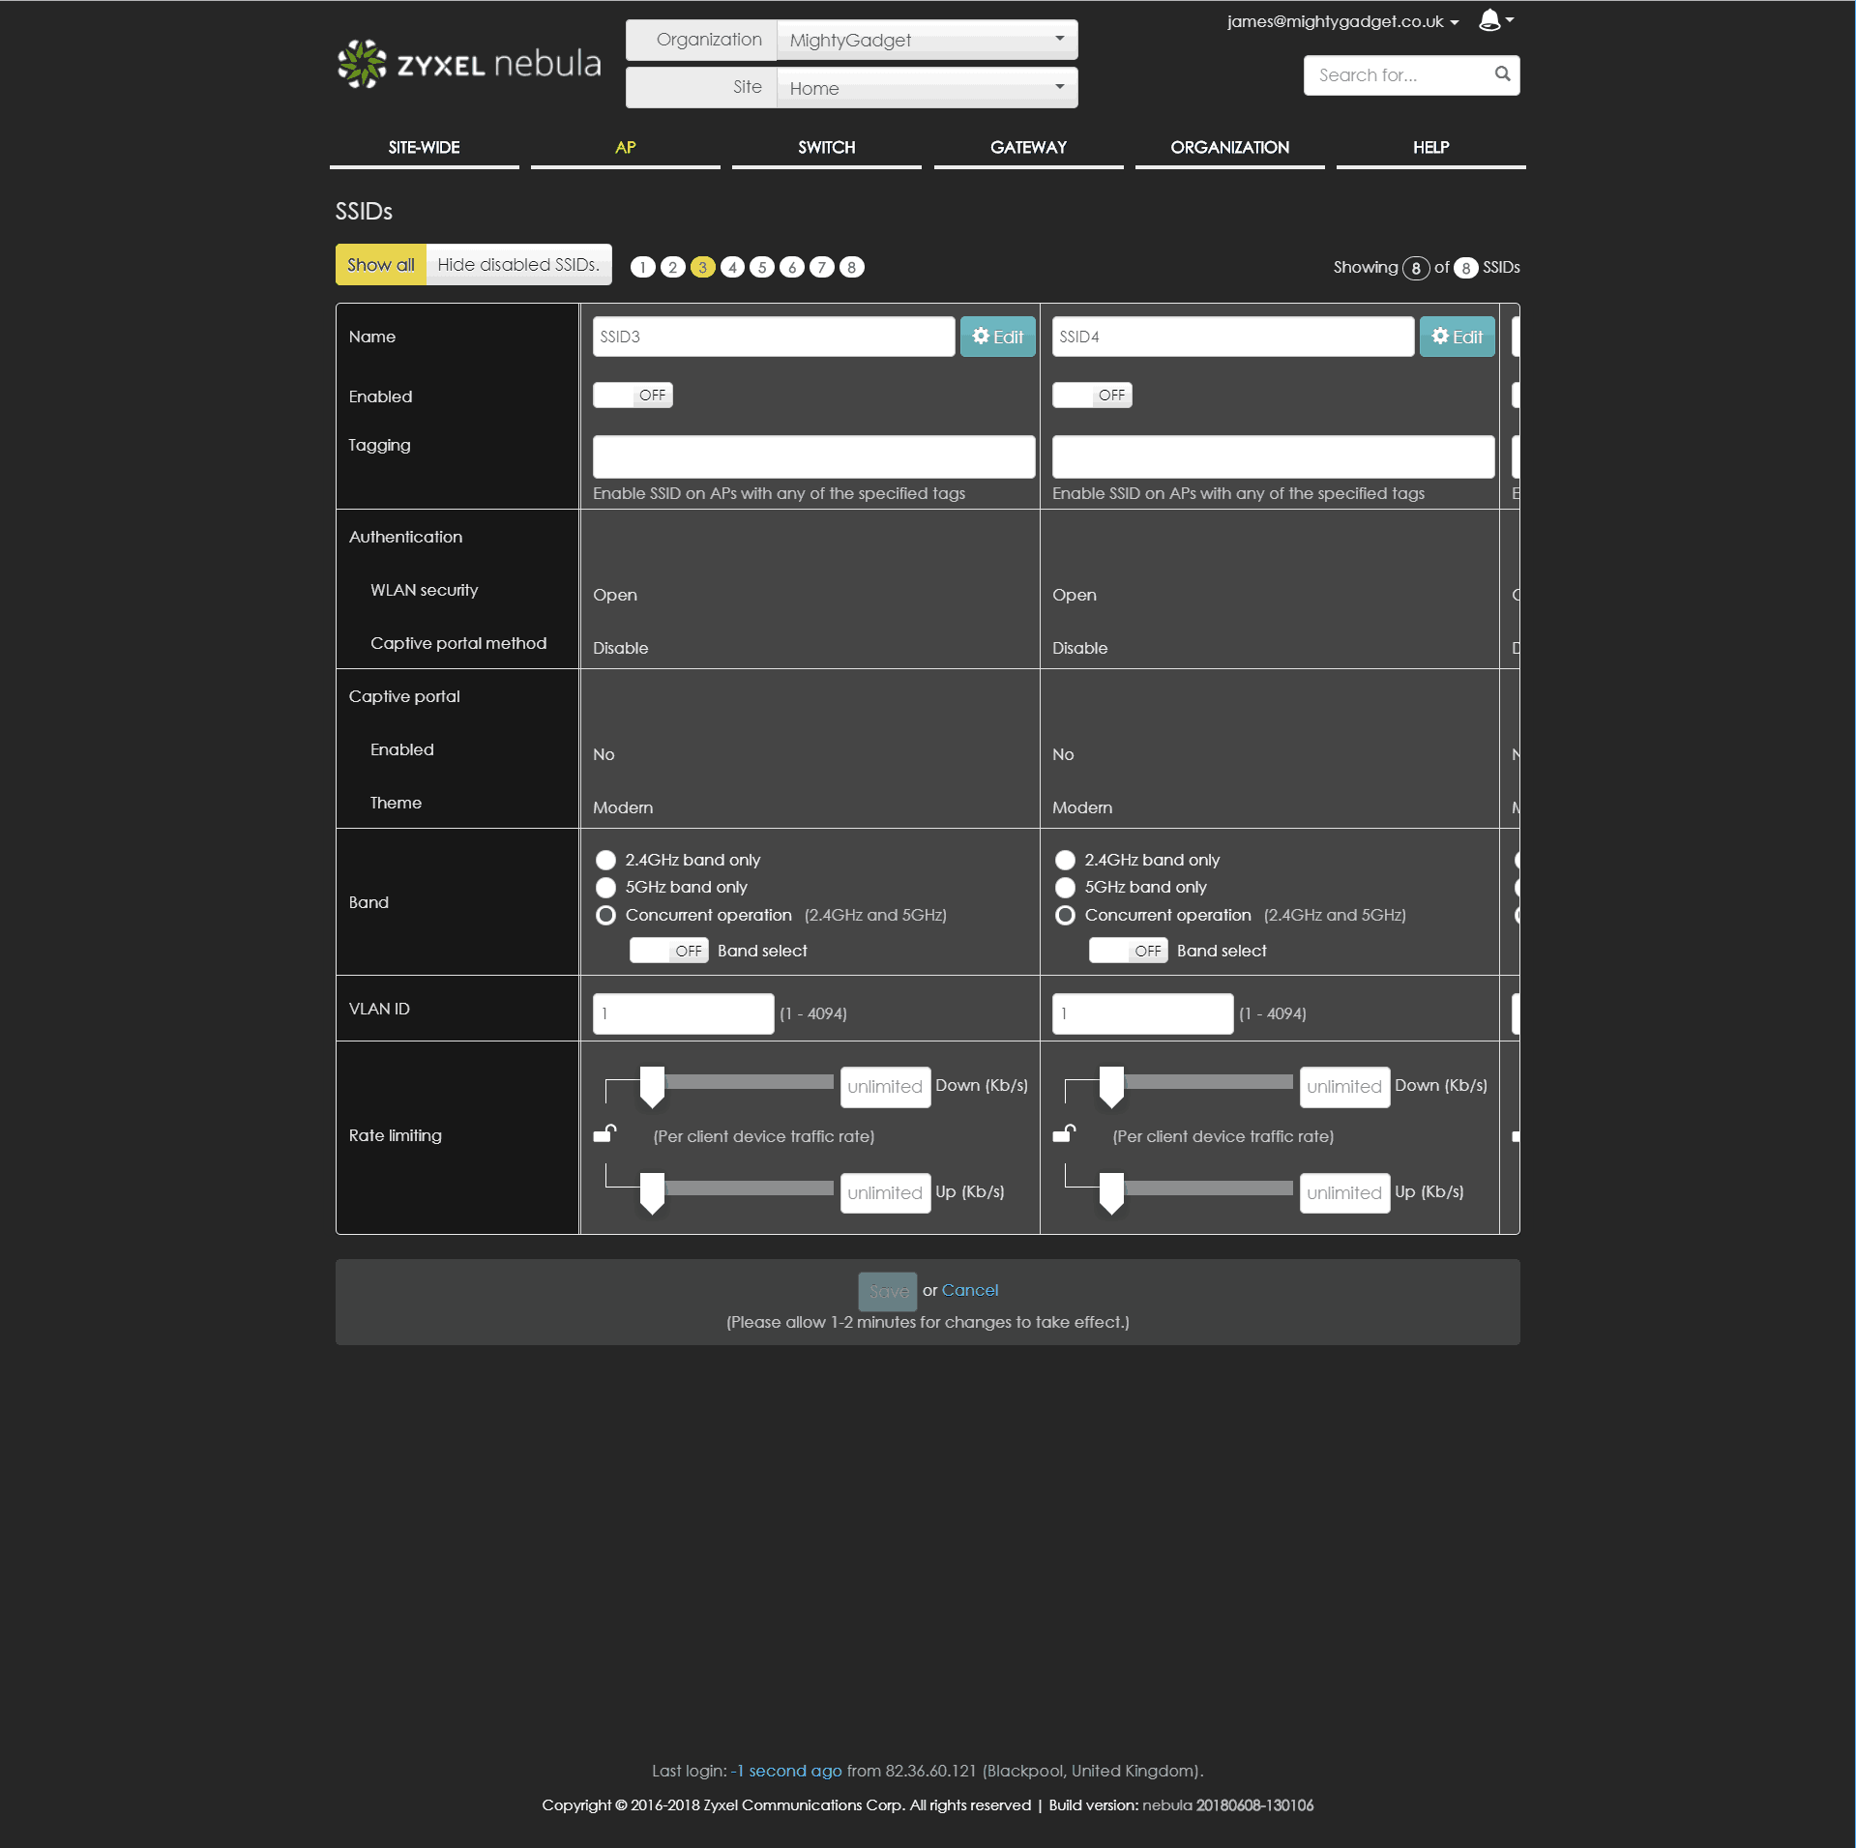This screenshot has width=1856, height=1848.
Task: Click the Zyxel Nebula logo
Action: 468,64
